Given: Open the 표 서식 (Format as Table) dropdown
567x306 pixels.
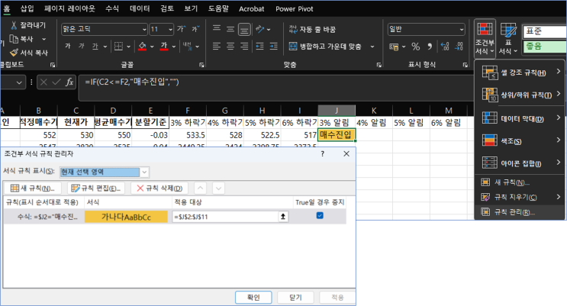Looking at the screenshot, I should pos(508,39).
